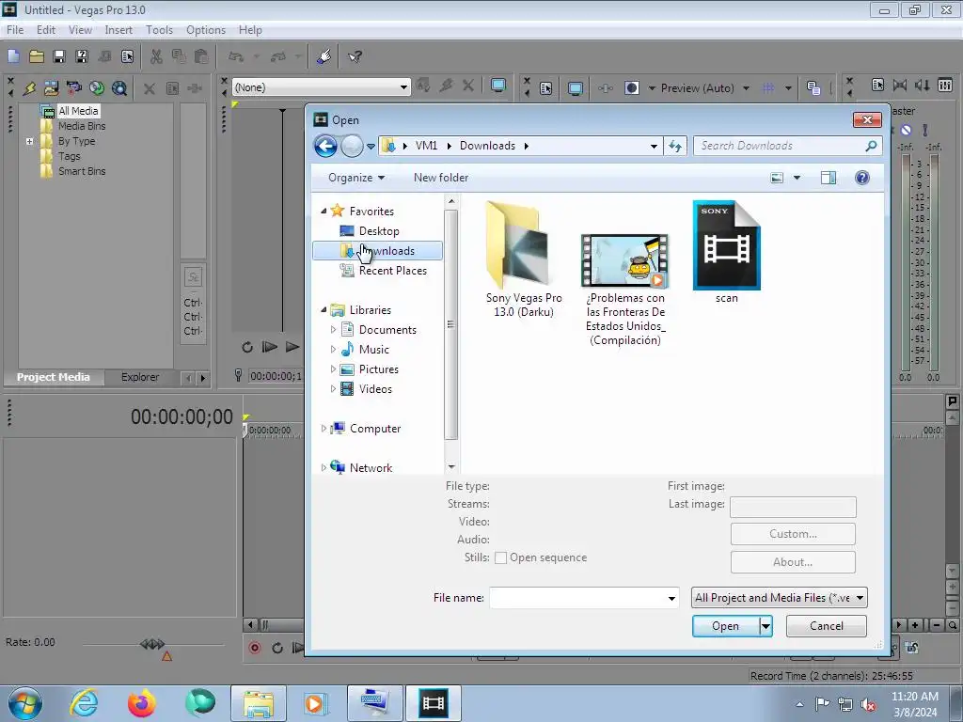Screen dimensions: 963x722
Task: Click the Windows Start orb
Action: tap(25, 703)
